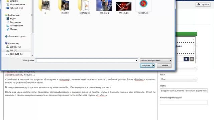Click the word «Бумбокс» in the last paragraph

(101, 95)
